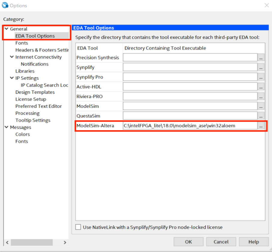The image size is (272, 252).
Task: Collapse the Messages category node
Action: 6,127
